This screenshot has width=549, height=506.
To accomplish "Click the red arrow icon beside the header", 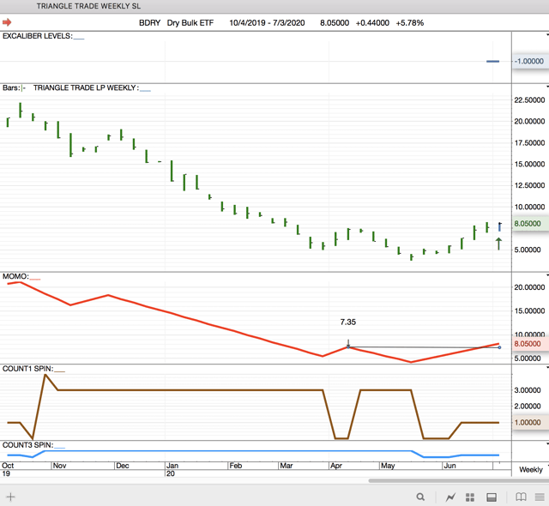I will point(7,22).
